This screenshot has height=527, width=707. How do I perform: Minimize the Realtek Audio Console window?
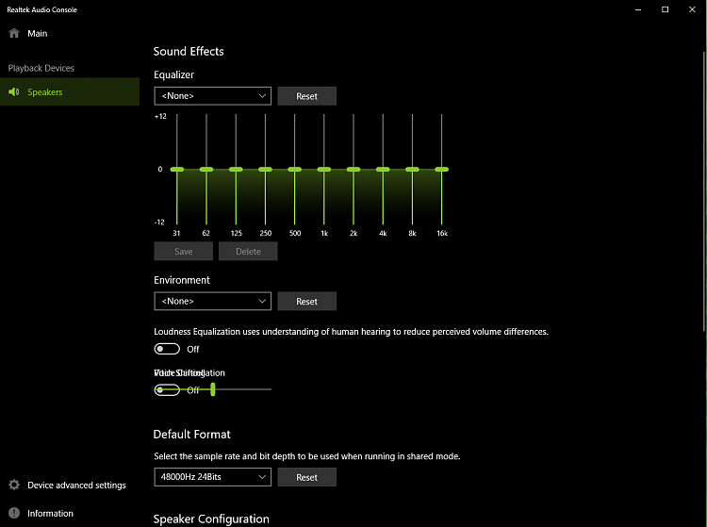tap(638, 9)
